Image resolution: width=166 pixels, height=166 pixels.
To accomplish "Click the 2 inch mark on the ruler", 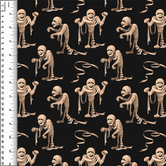I will 10,27.
